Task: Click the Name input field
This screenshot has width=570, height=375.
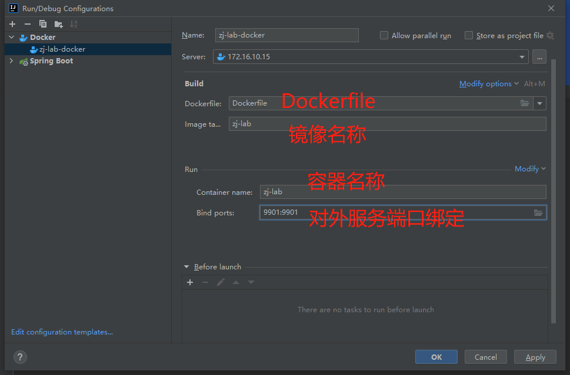Action: tap(287, 35)
